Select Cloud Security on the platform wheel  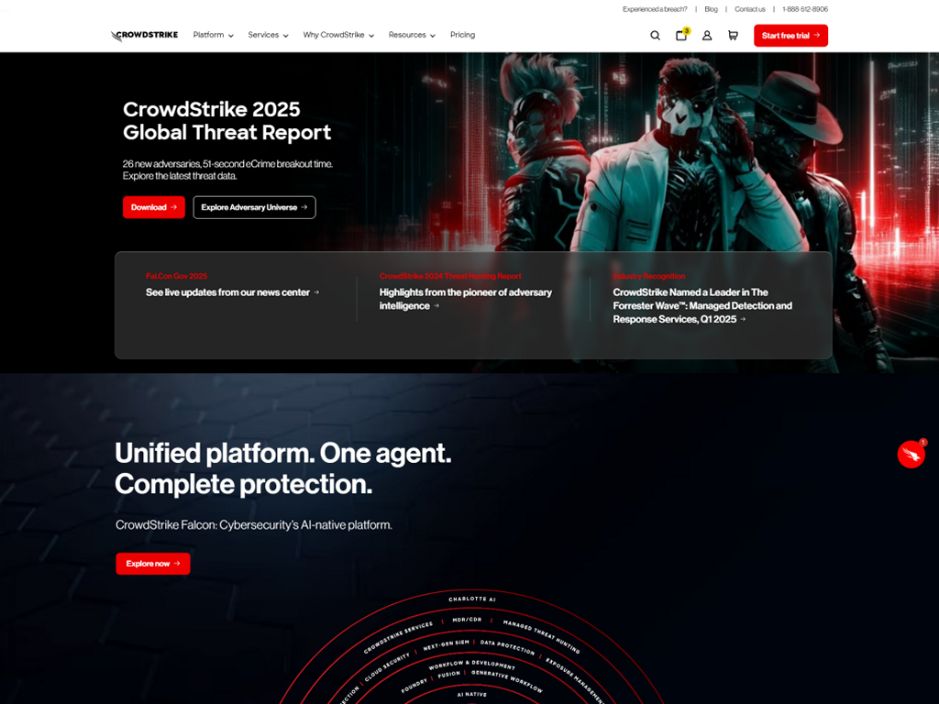387,667
